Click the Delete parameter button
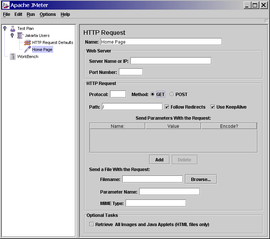Image resolution: width=270 pixels, height=239 pixels. pyautogui.click(x=184, y=160)
